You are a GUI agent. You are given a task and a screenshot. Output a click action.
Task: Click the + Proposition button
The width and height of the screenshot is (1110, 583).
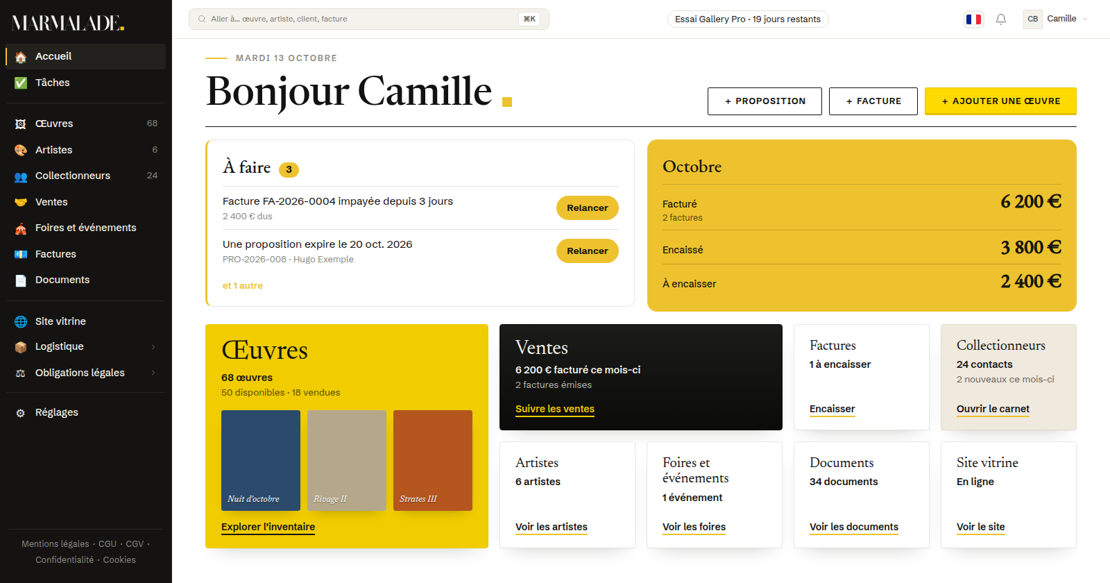(x=765, y=101)
